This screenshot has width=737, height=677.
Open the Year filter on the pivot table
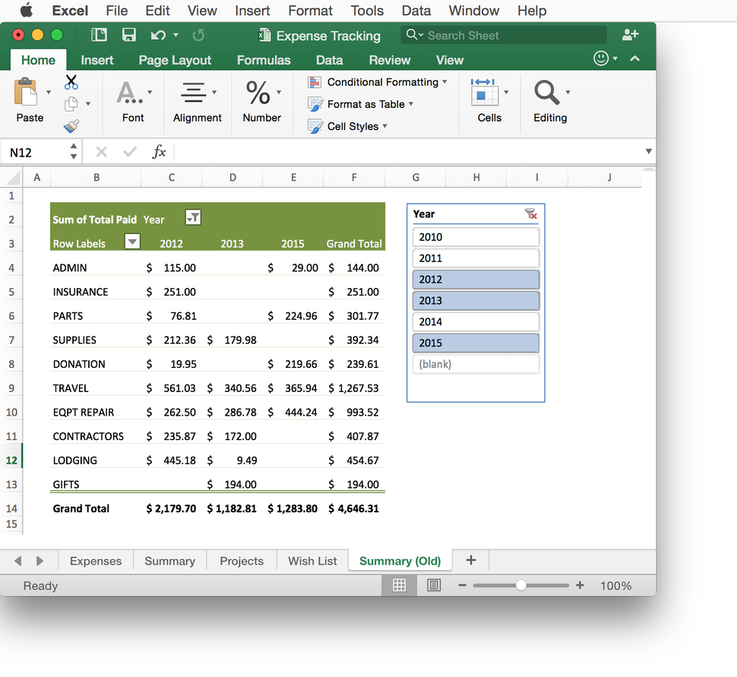tap(192, 217)
